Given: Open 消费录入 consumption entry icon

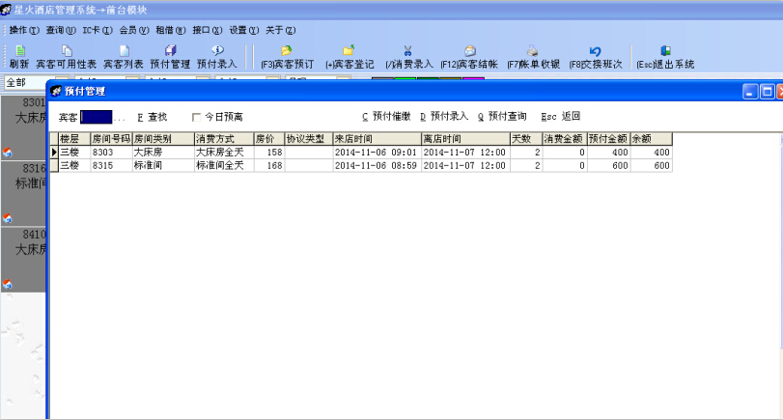Looking at the screenshot, I should [408, 56].
